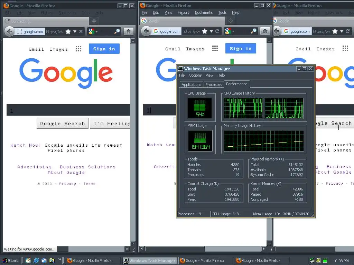
Task: Open Task Manager's Help menu
Action: pos(221,75)
